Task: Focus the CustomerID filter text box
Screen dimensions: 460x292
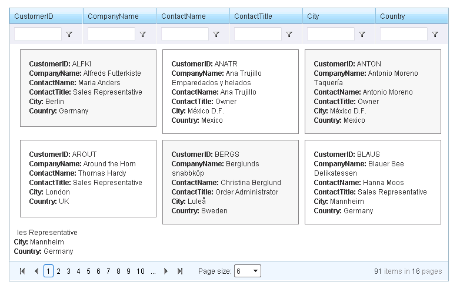Action: coord(38,35)
